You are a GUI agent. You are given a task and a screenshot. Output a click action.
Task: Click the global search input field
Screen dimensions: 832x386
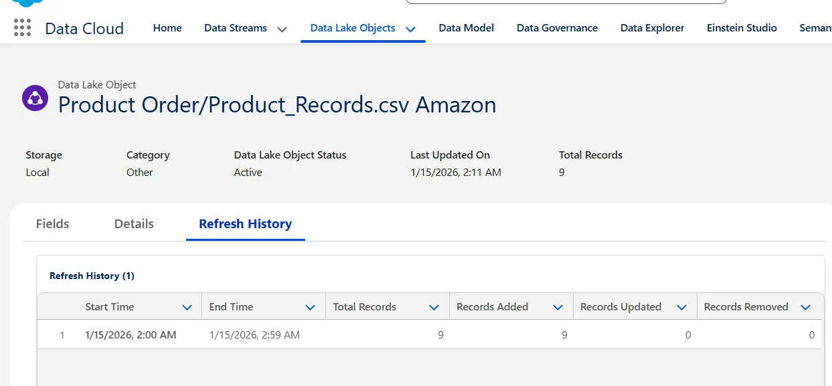pyautogui.click(x=566, y=2)
